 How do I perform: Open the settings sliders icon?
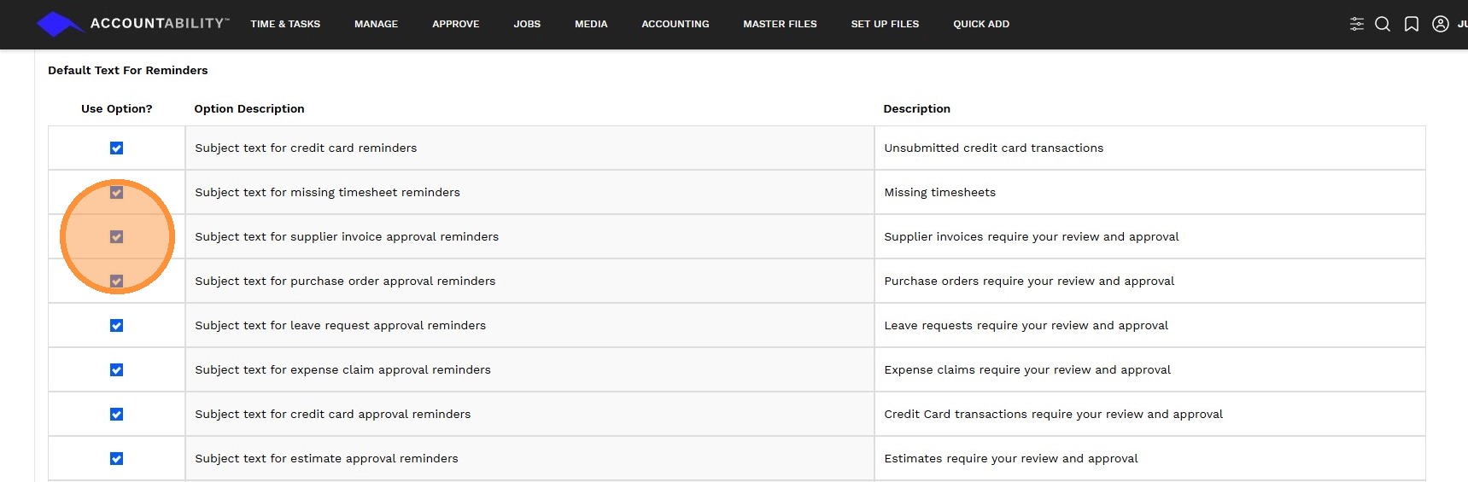1356,24
